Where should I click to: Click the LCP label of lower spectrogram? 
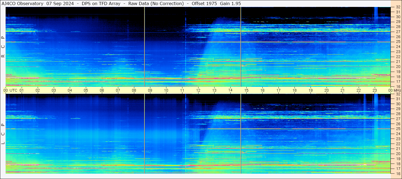[x=3, y=134]
